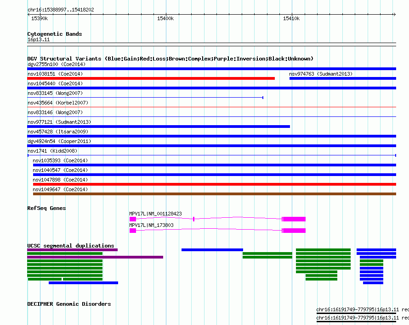
Task: Click the blue gain bar of nsv1045440
Action: click(x=211, y=88)
